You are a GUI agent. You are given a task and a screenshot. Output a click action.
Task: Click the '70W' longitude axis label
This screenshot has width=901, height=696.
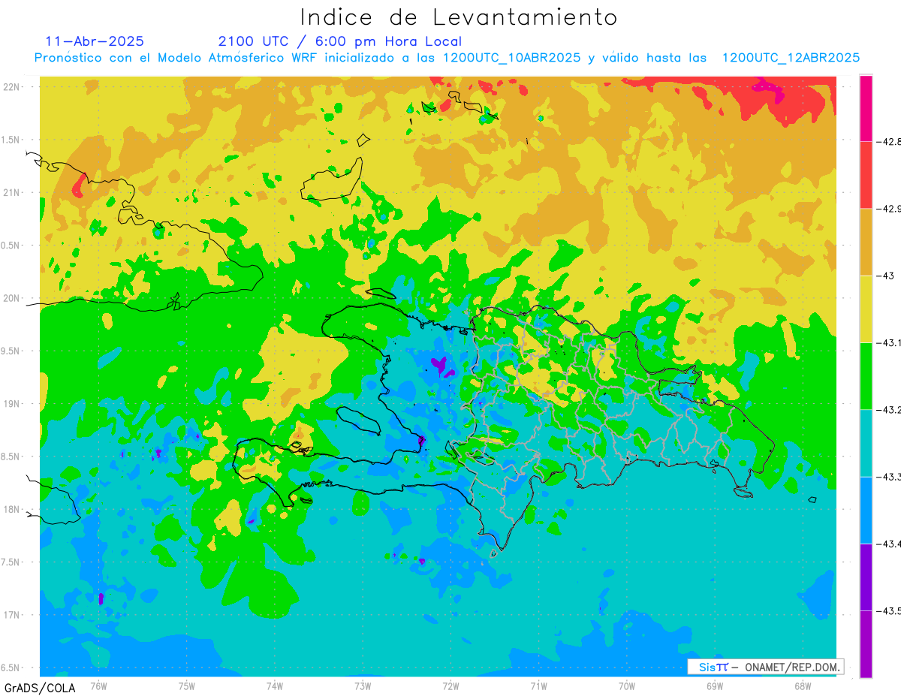click(627, 685)
